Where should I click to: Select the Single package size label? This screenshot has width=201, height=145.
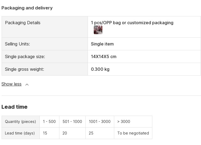25,56
